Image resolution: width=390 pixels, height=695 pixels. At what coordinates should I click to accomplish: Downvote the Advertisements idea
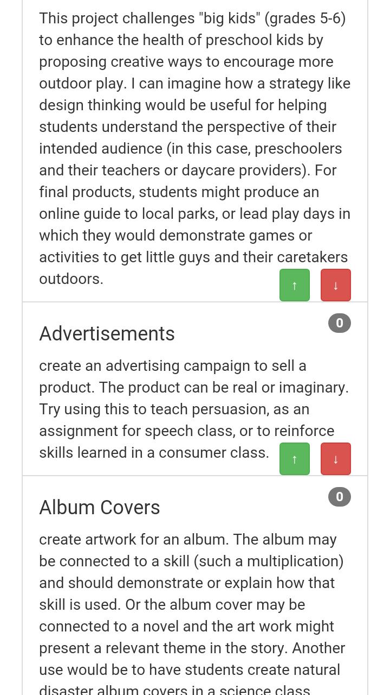335,459
